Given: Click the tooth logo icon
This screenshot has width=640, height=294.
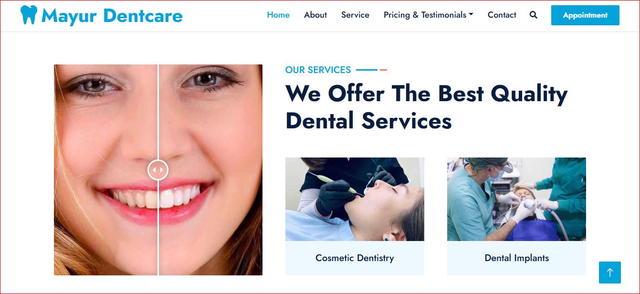Looking at the screenshot, I should [x=29, y=15].
